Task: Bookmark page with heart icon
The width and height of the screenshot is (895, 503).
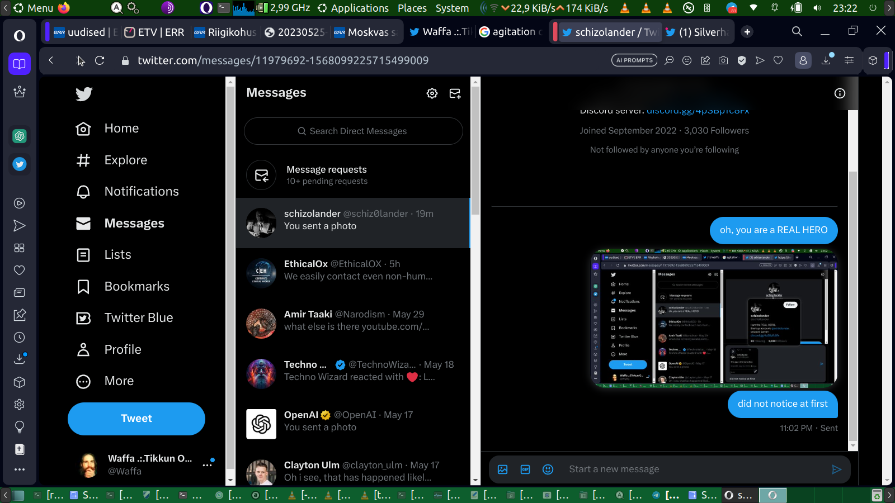Action: click(778, 60)
